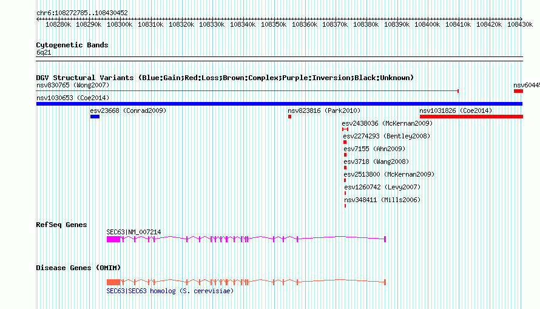Click the 6q21 cytogenetic band bar
Screen dimensions: 540x309
tap(279, 59)
